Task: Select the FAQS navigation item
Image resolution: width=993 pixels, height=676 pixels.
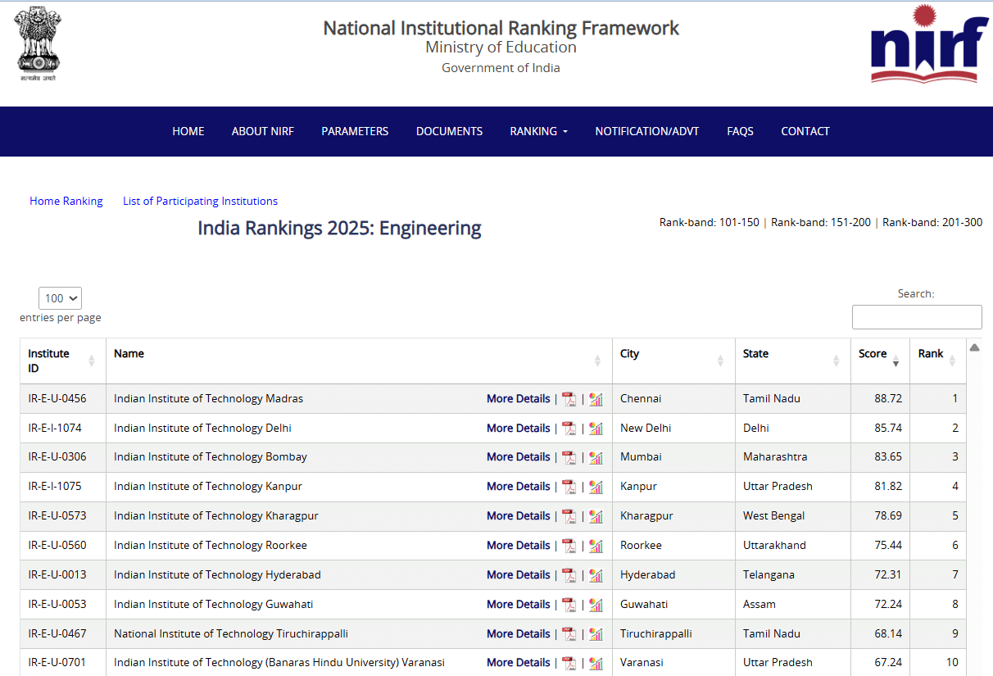Action: pyautogui.click(x=740, y=131)
